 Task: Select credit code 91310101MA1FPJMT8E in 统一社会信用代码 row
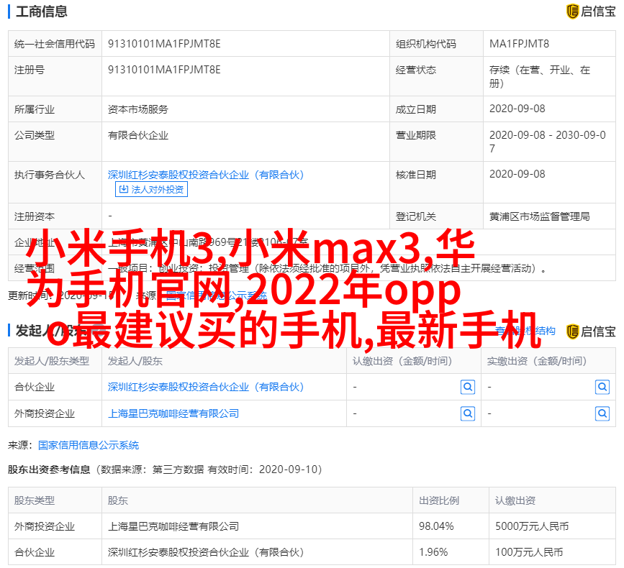[164, 44]
